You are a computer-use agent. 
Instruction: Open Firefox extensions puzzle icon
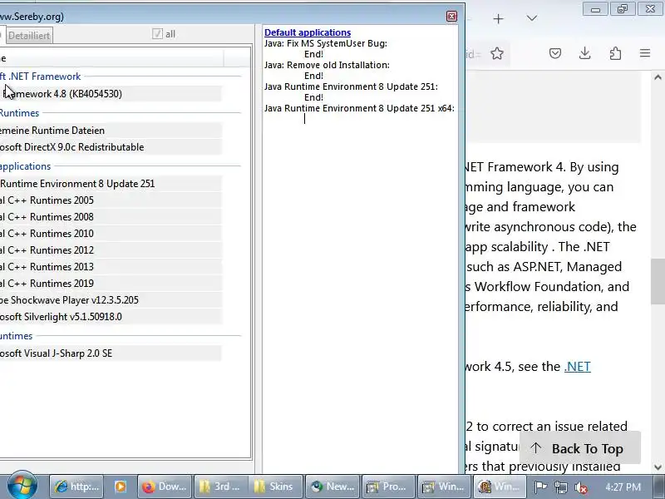[x=615, y=53]
